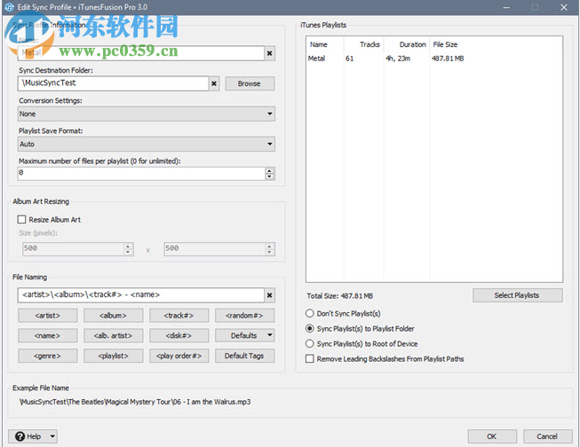Minimize the Edit Sync Profile window
The height and width of the screenshot is (447, 580).
point(506,7)
